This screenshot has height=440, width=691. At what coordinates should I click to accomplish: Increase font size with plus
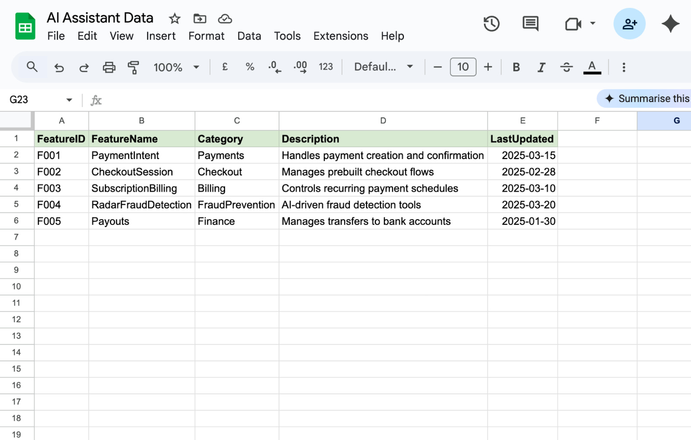click(488, 67)
